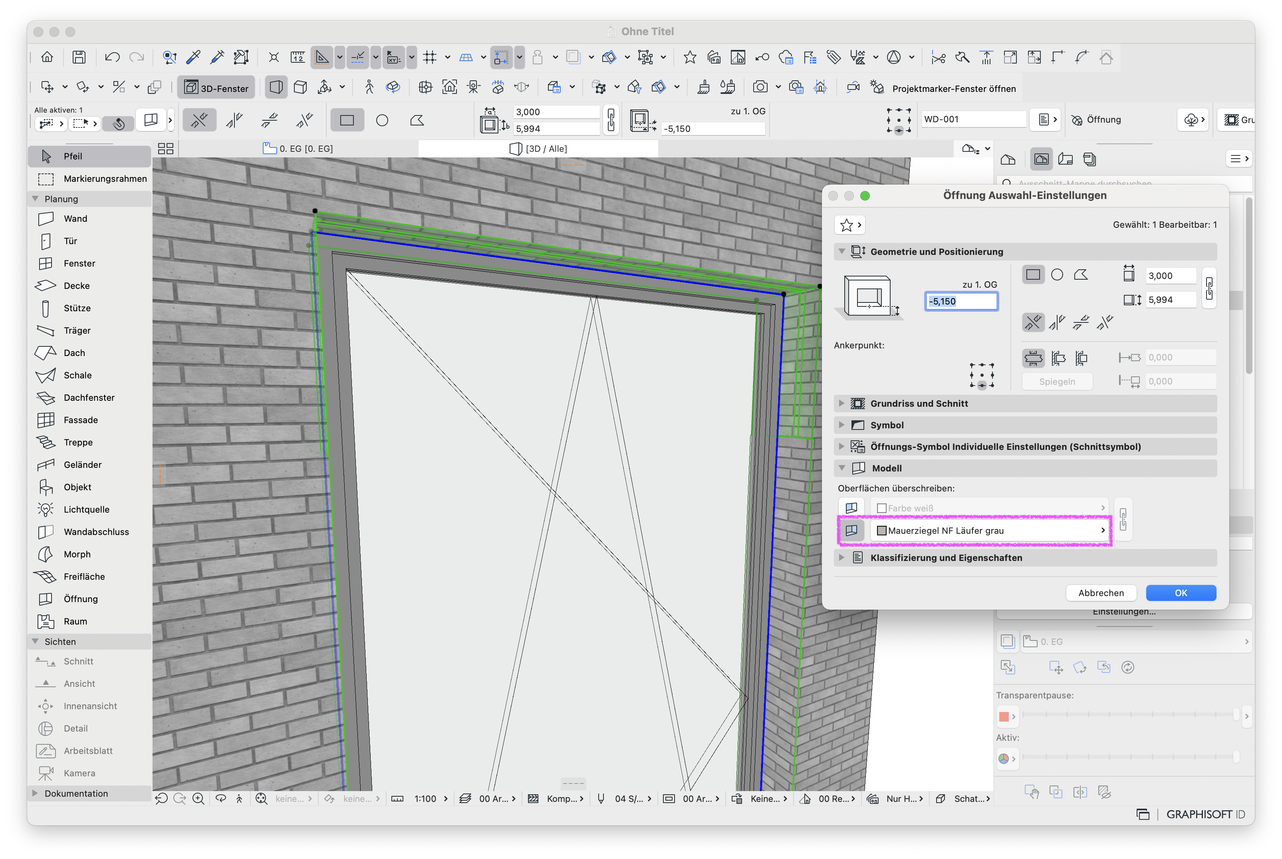Image resolution: width=1282 pixels, height=859 pixels.
Task: Click OK in Öffnung settings dialog
Action: [1181, 593]
